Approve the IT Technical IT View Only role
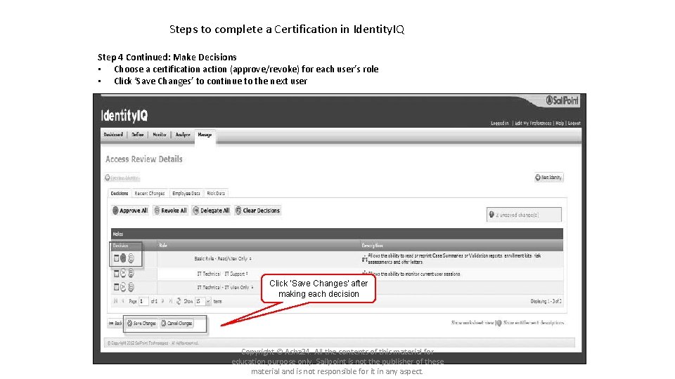The height and width of the screenshot is (379, 675). click(x=123, y=287)
